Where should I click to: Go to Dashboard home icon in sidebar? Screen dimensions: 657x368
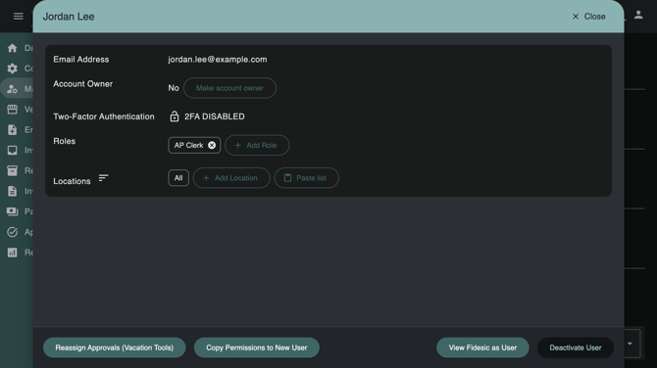(12, 48)
